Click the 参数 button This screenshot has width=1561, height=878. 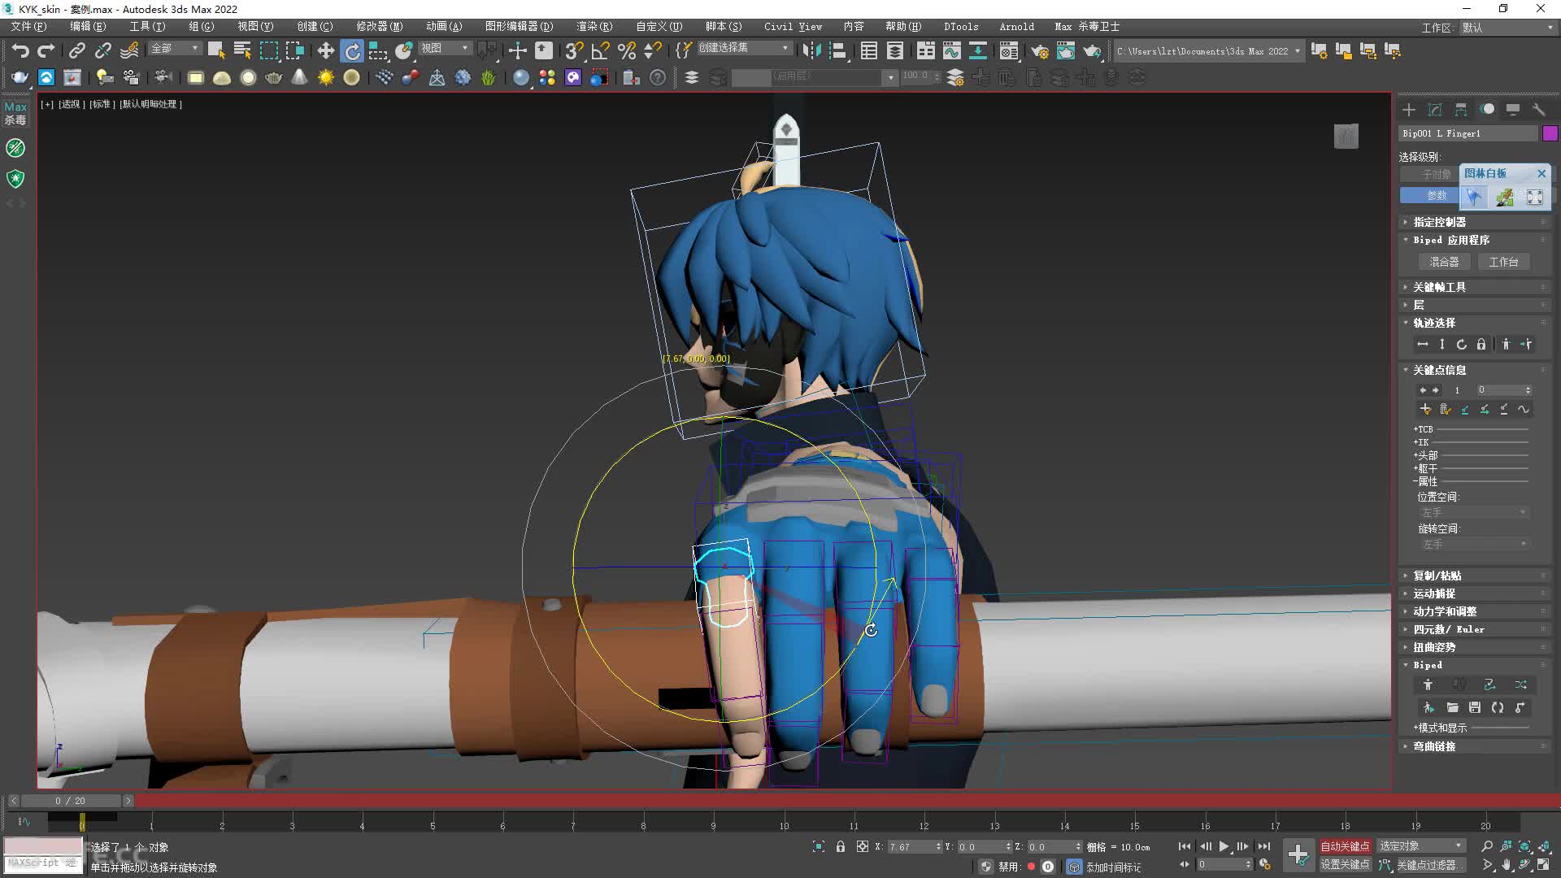[x=1429, y=195]
